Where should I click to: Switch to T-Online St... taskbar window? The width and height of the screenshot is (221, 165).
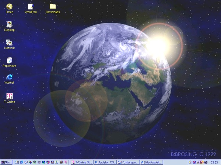pos(82,162)
